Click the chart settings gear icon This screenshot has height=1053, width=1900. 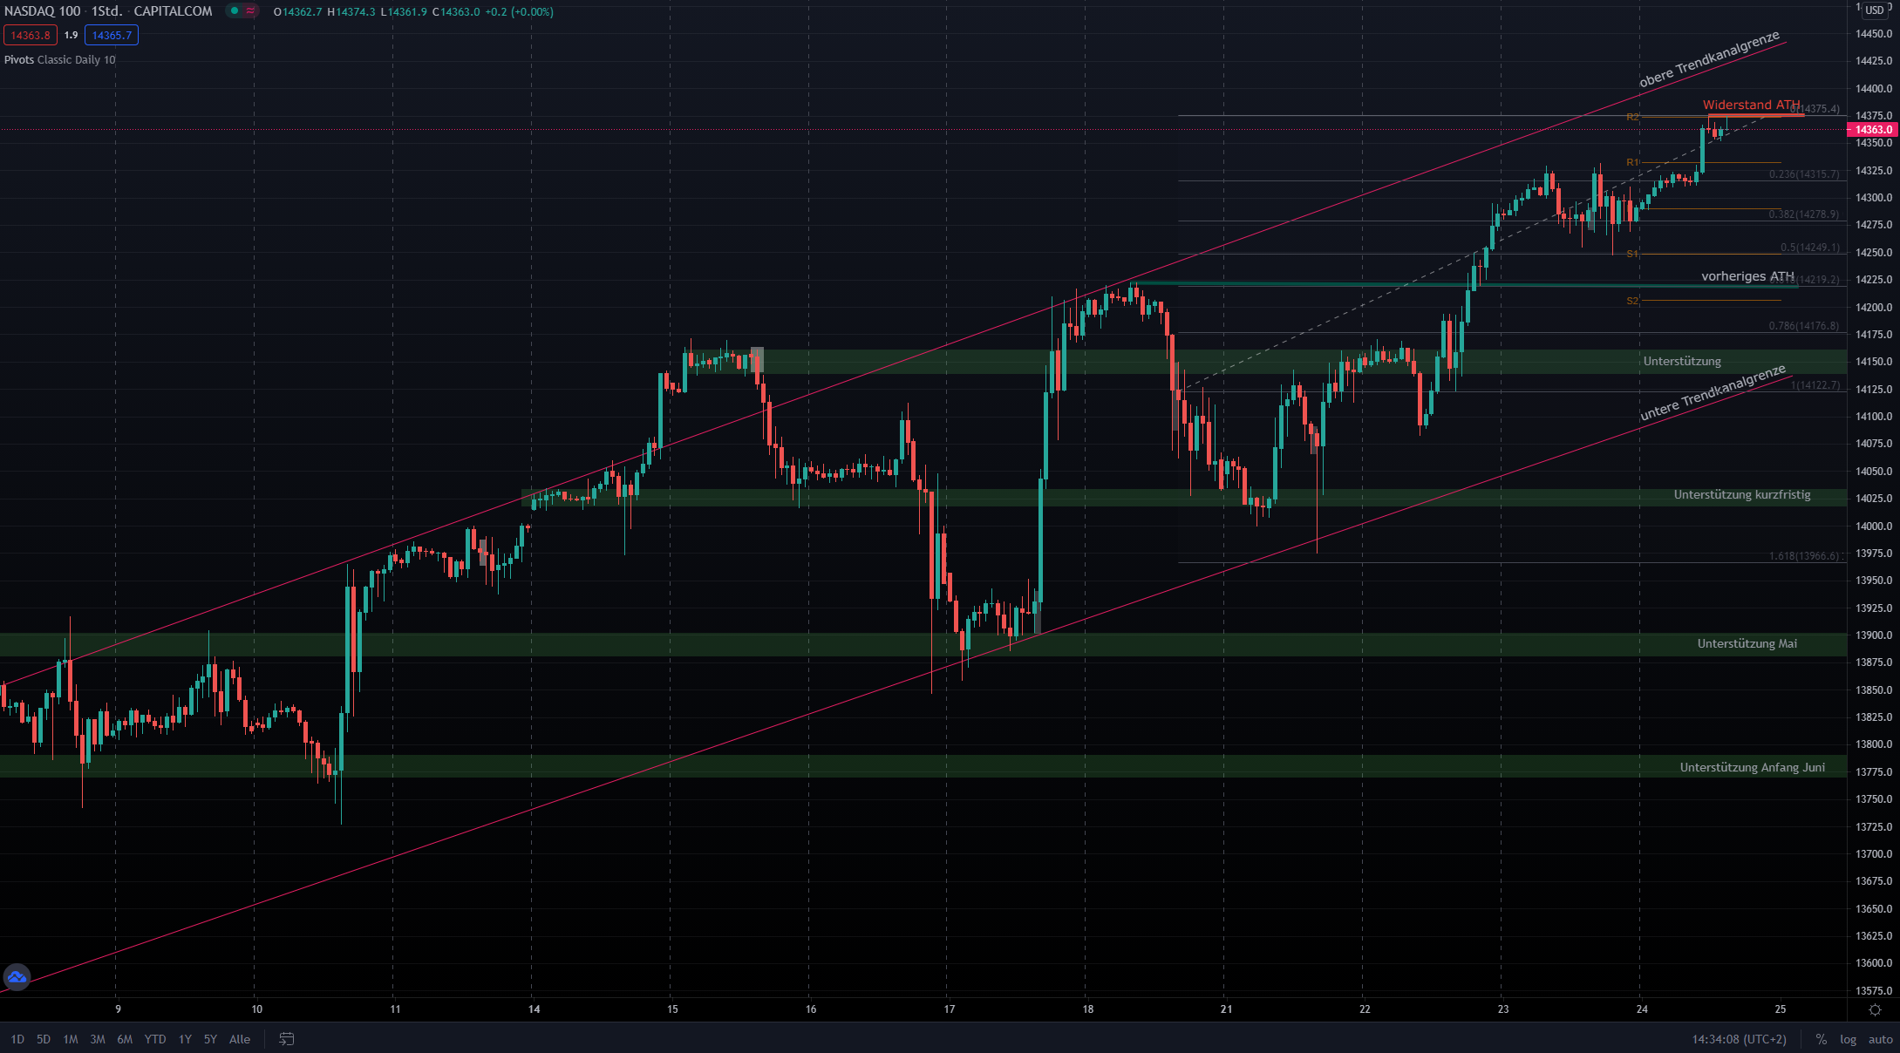pos(1875,1009)
